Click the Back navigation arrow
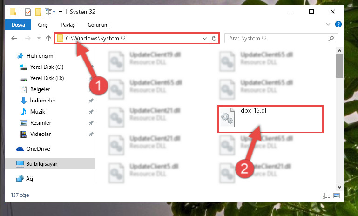 14,38
